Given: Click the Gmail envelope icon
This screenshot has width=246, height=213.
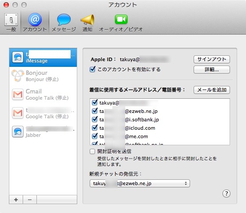Looking at the screenshot, I should [18, 94].
